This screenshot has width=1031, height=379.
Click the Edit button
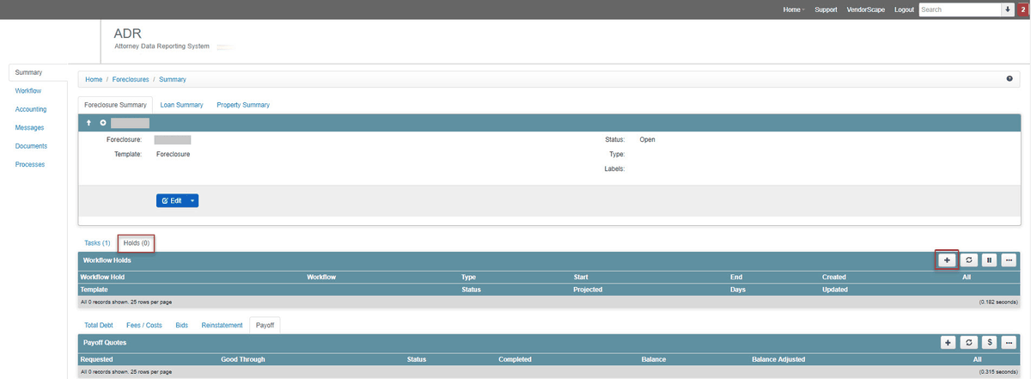pos(171,200)
